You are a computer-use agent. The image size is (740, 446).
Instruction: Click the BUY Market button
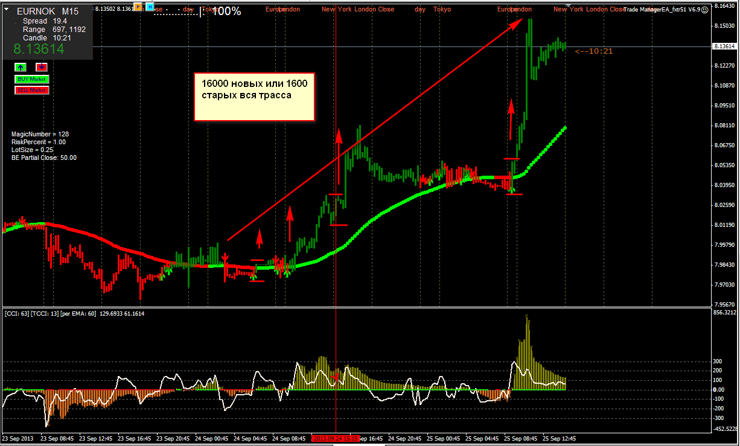(31, 79)
